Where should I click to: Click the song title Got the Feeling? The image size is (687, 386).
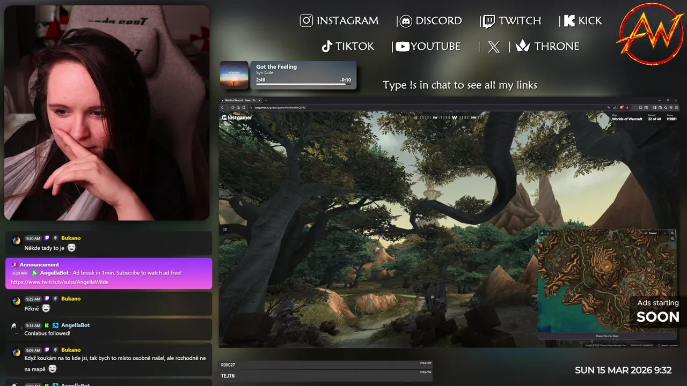276,67
